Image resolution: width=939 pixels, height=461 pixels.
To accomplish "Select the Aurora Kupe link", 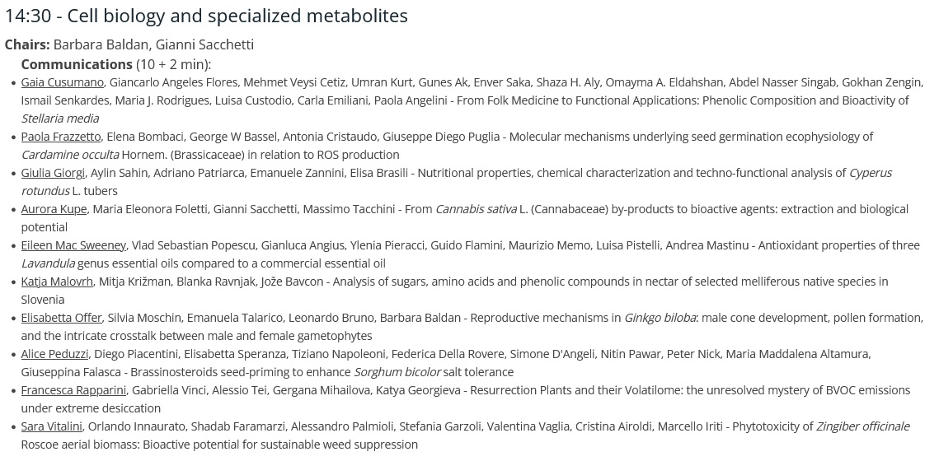I will [x=54, y=209].
